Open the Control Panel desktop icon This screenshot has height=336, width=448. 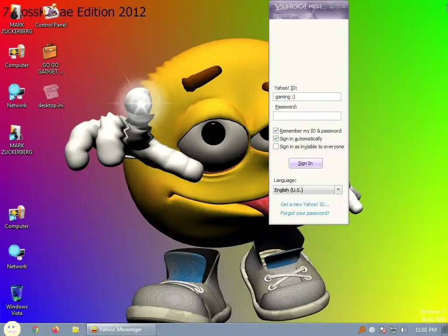click(x=51, y=16)
